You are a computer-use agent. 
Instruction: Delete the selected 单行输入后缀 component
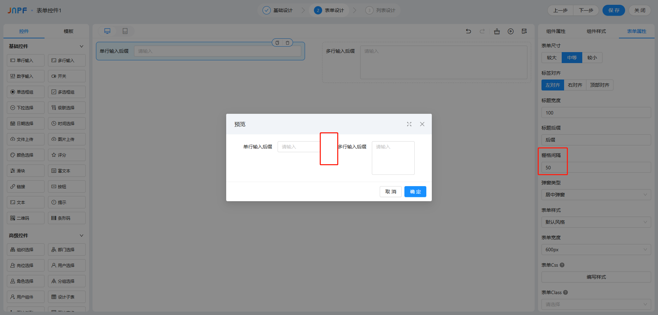(x=288, y=43)
